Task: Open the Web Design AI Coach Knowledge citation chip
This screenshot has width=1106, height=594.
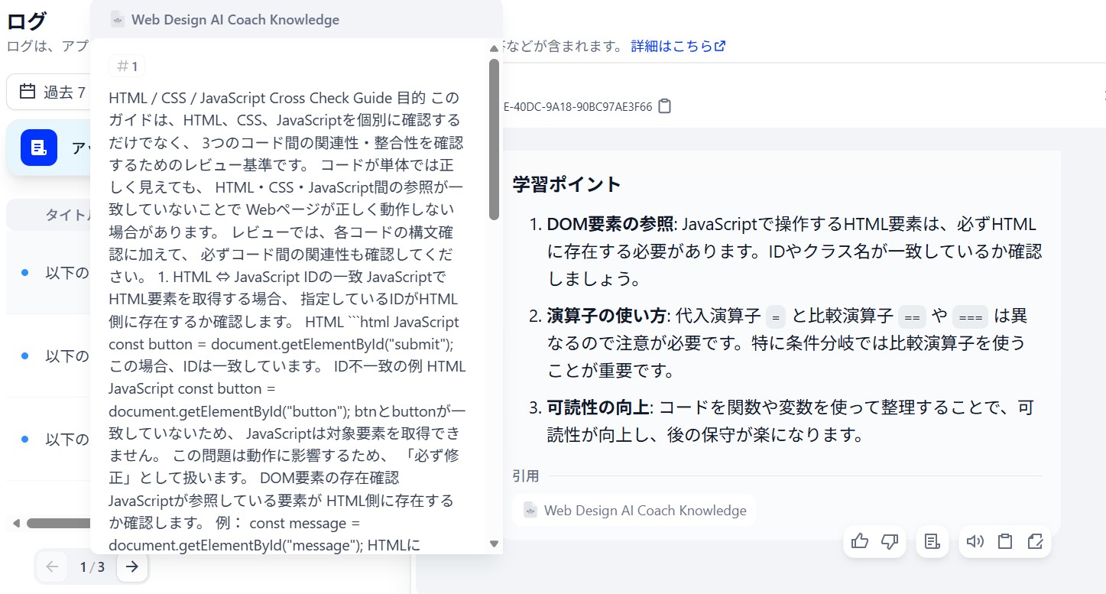Action: (634, 510)
